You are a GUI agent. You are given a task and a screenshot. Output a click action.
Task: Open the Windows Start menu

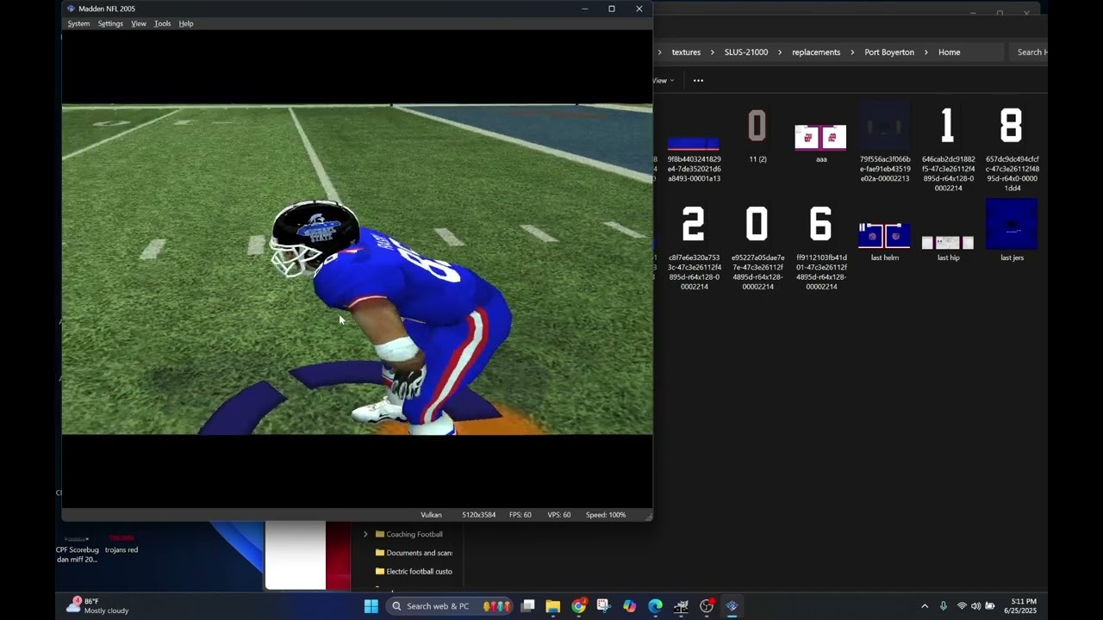[x=371, y=606]
